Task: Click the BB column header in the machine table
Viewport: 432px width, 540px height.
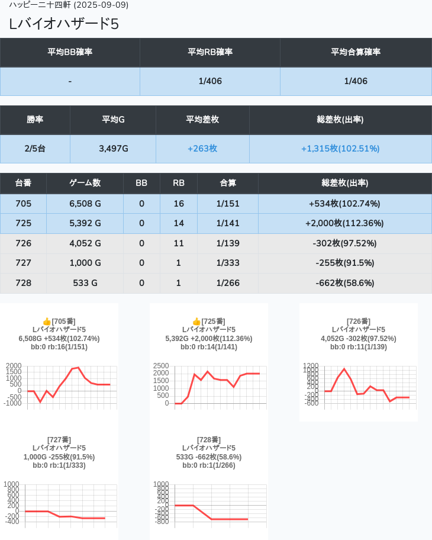Action: [x=141, y=184]
